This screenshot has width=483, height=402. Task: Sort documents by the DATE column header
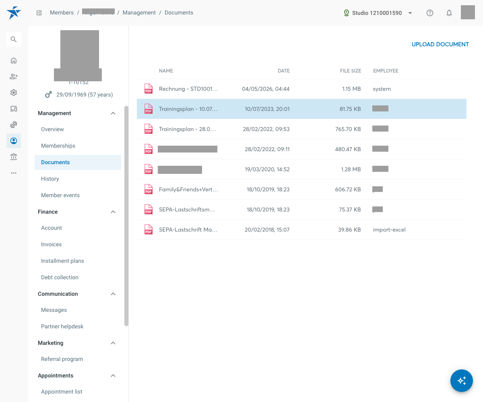(284, 71)
